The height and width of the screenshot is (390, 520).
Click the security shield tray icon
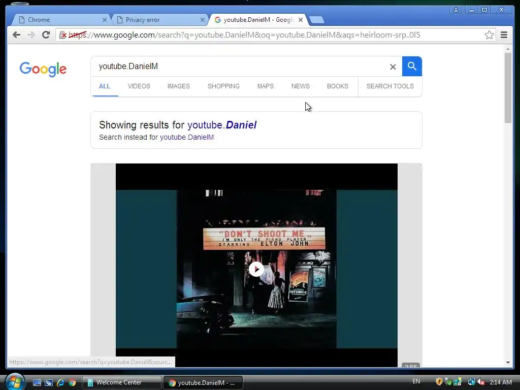coord(439,382)
